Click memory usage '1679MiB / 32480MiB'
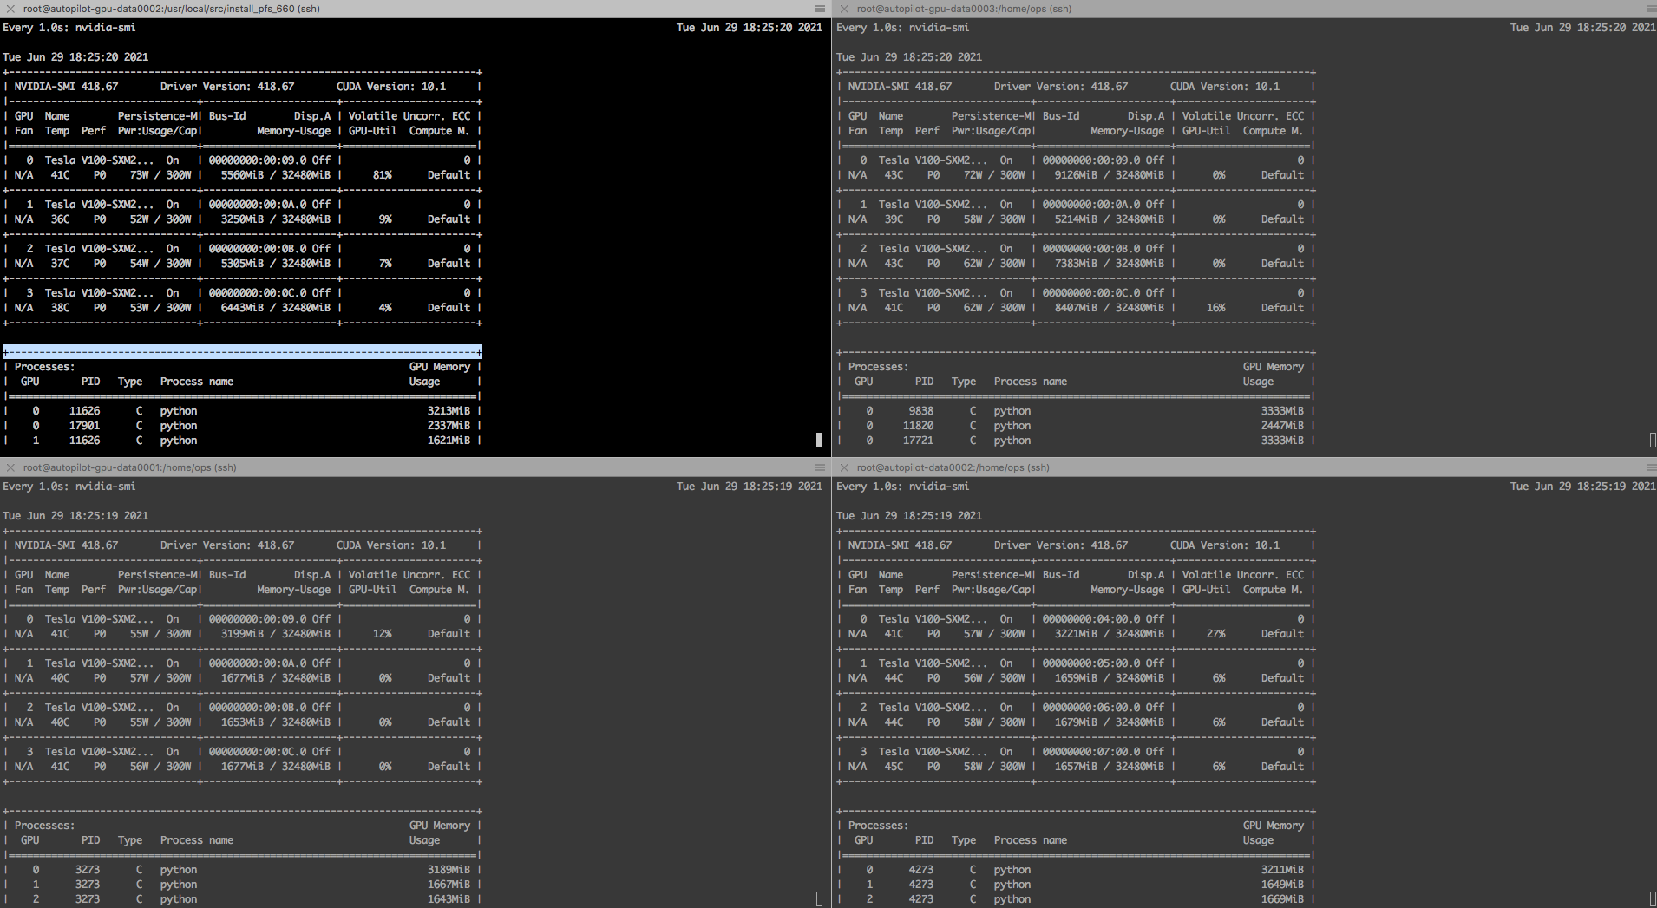Screen dimensions: 1657x908 point(1110,722)
